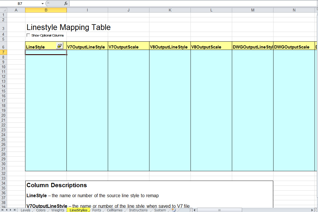Click inside the formula bar

[193, 3]
